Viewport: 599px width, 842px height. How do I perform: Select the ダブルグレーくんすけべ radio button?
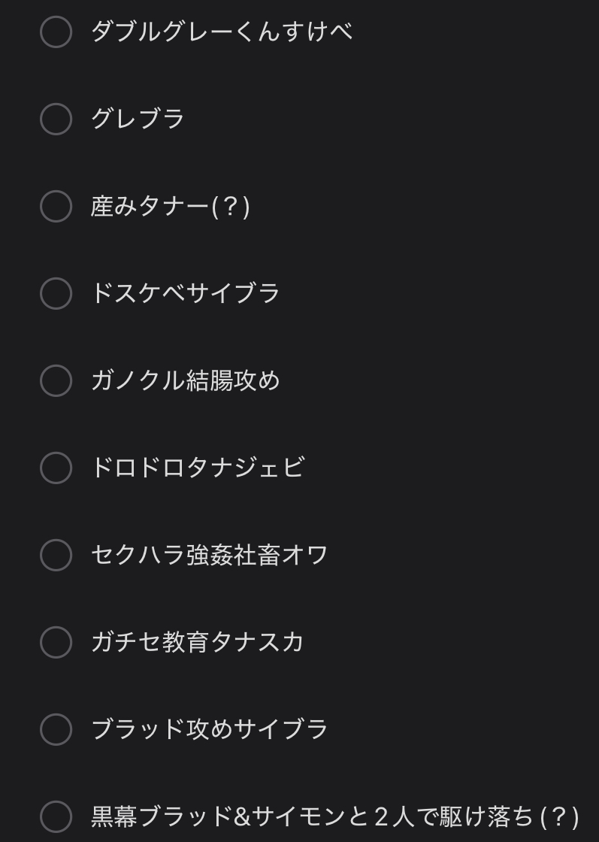point(56,32)
